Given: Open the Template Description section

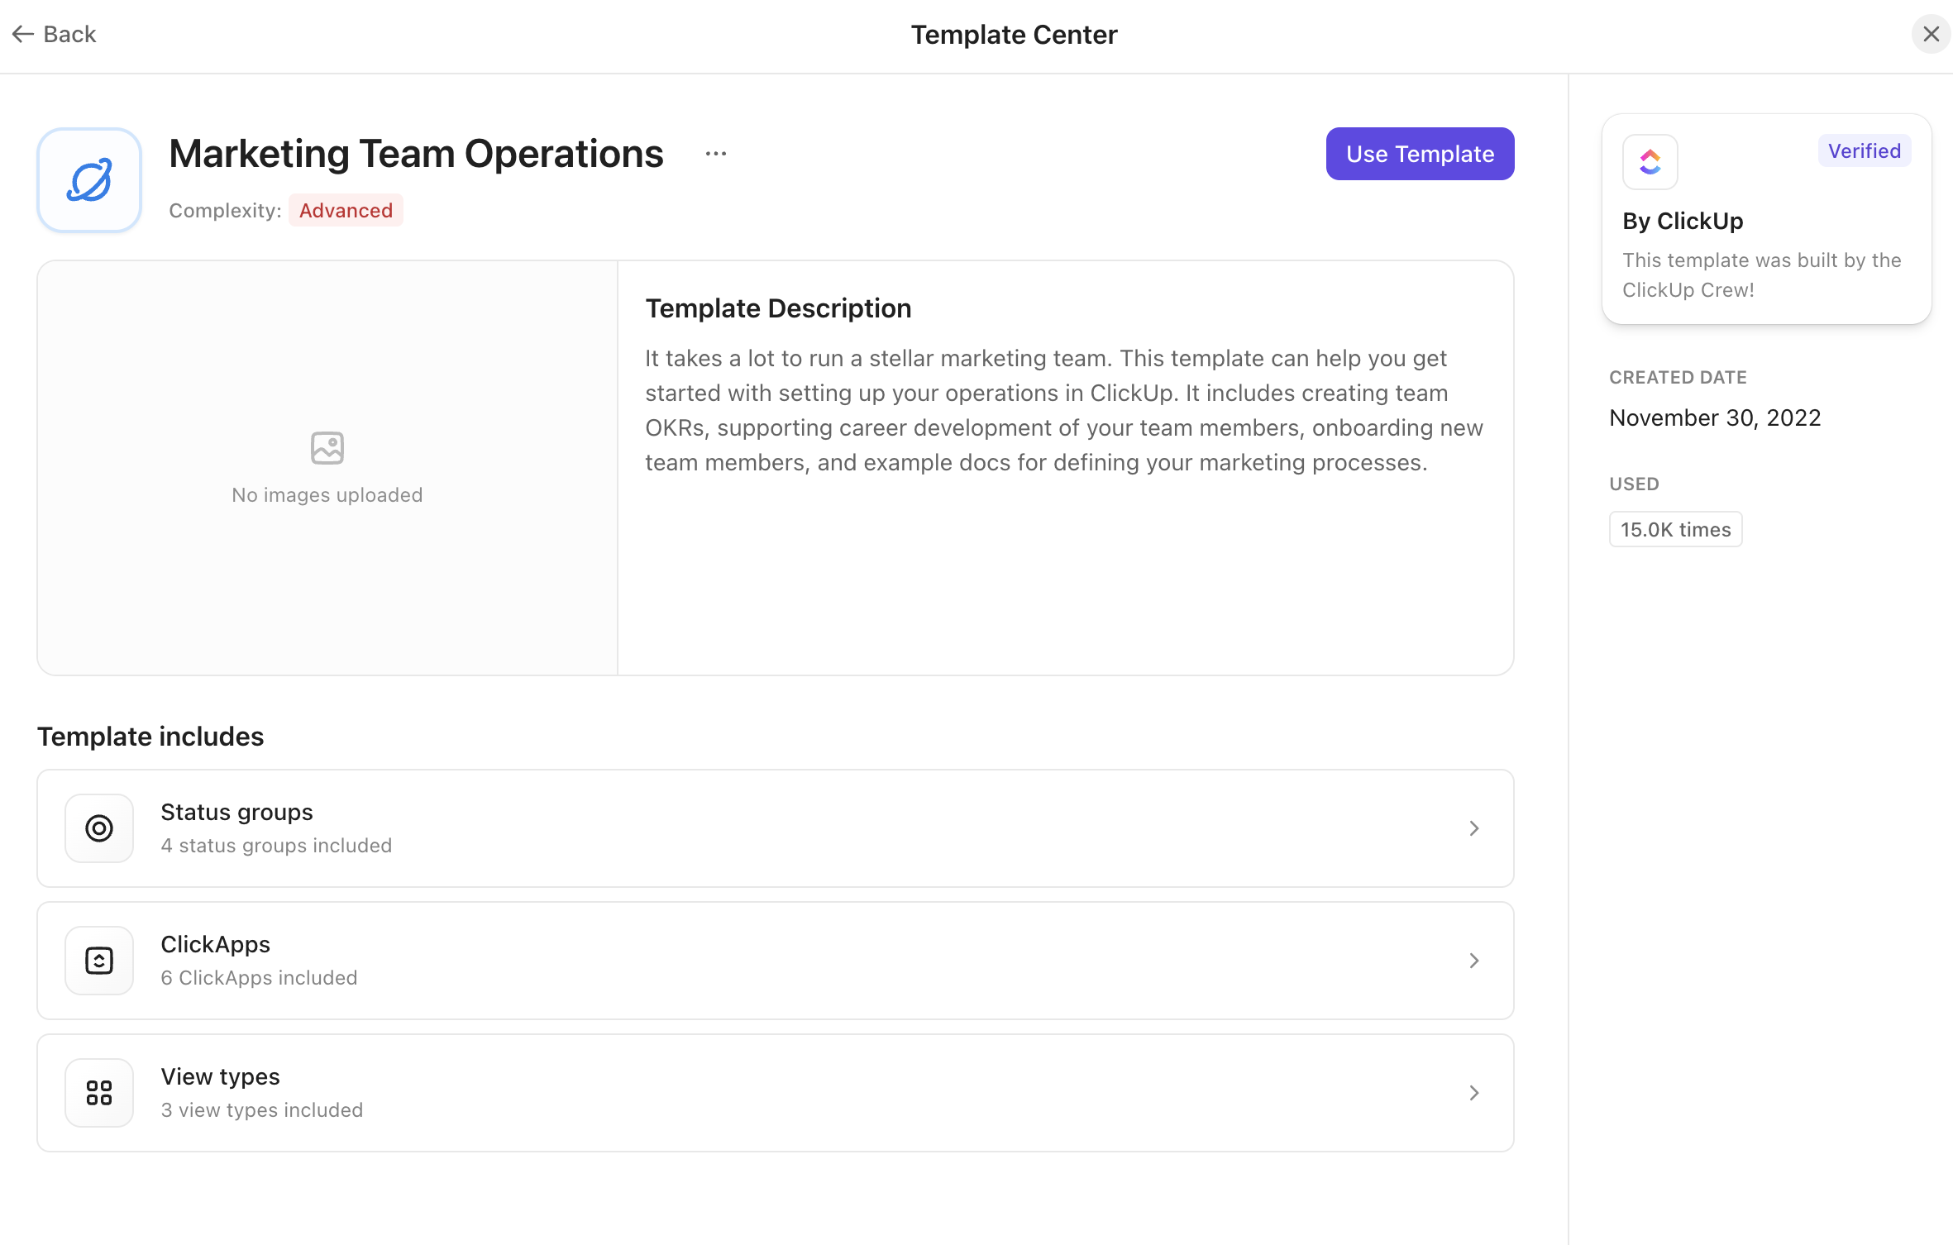Looking at the screenshot, I should point(778,308).
